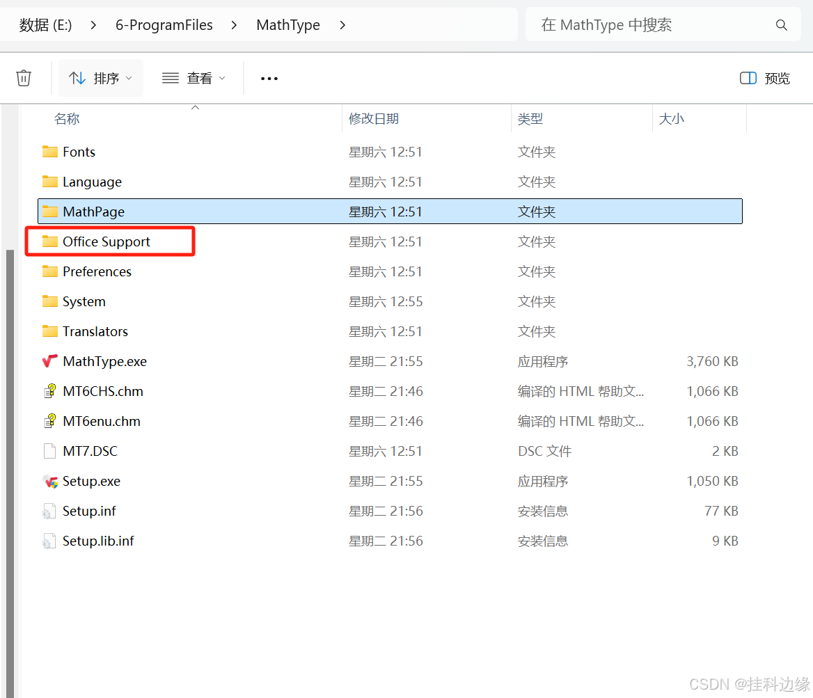This screenshot has height=698, width=813.
Task: Select the Preferences folder name
Action: (x=97, y=271)
